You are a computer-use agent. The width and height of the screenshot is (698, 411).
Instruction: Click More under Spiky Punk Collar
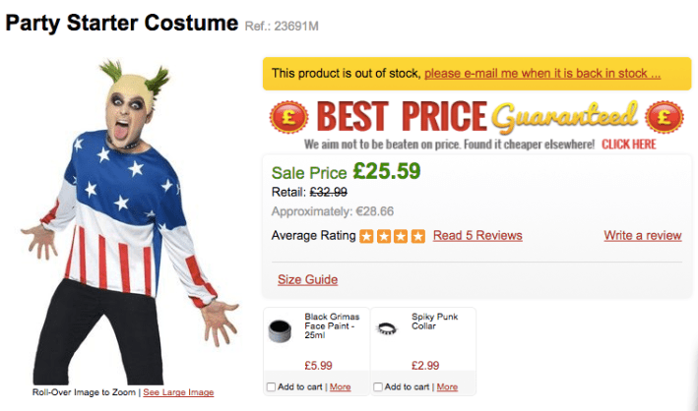click(x=446, y=387)
